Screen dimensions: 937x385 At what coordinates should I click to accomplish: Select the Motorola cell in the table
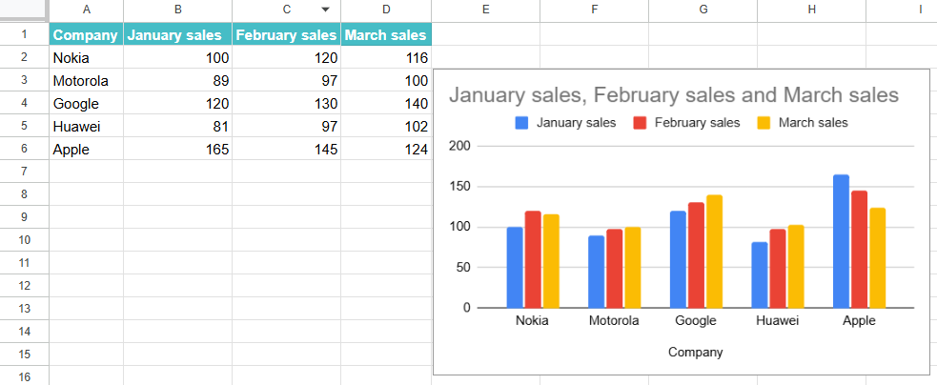click(x=87, y=81)
